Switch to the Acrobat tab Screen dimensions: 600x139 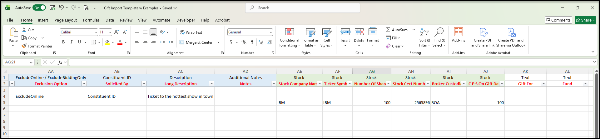[222, 20]
